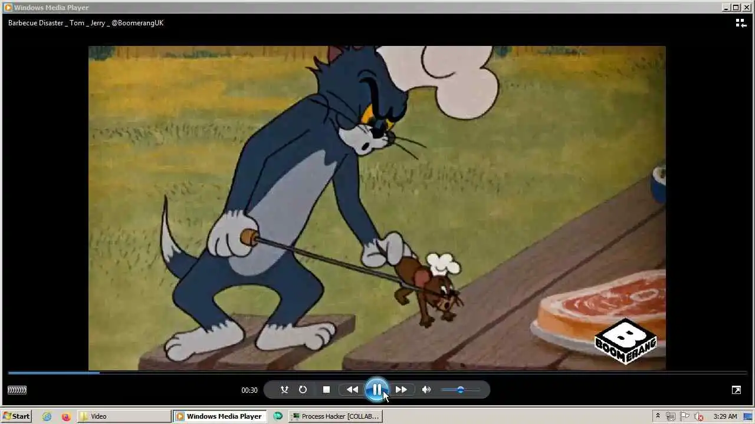
Task: Launch Firefox from quick launch
Action: point(66,416)
